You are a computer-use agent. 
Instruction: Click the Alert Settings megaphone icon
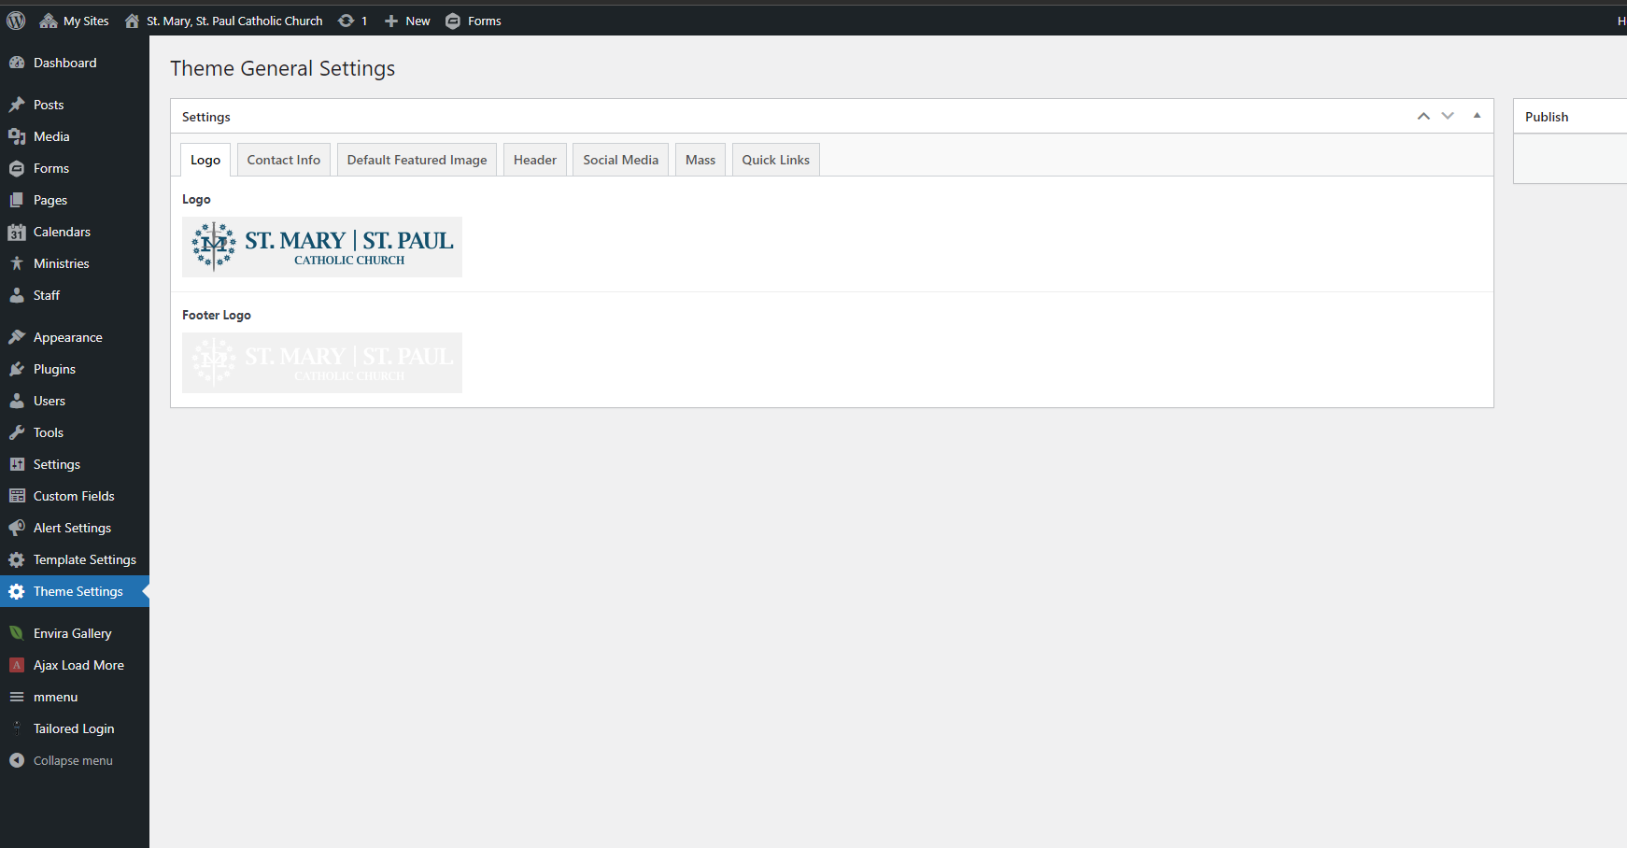17,528
